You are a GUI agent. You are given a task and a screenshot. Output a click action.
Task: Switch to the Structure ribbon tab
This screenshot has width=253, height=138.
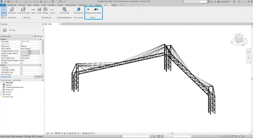coord(22,5)
